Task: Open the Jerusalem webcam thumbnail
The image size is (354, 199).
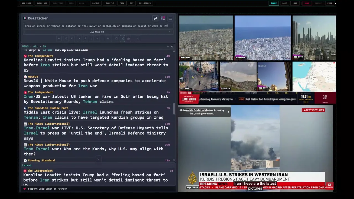Action: coord(238,76)
